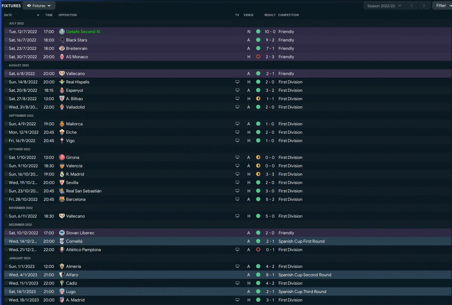
Task: Sort by the COMPETITION column header
Action: pos(289,15)
